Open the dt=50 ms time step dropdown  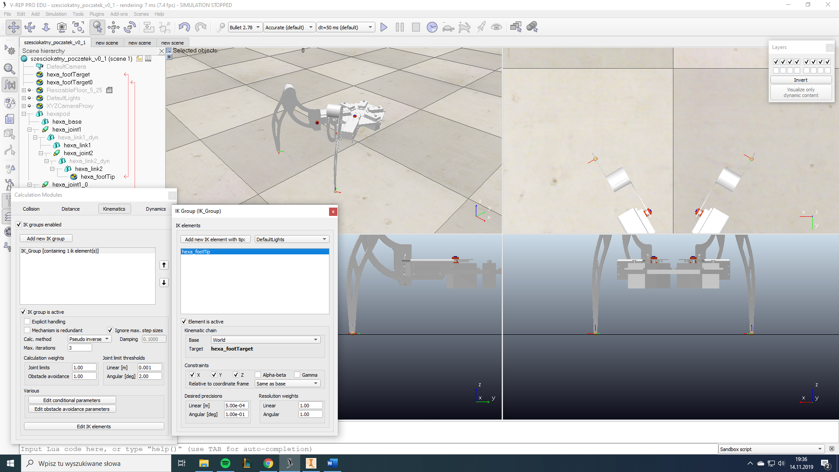pyautogui.click(x=346, y=27)
